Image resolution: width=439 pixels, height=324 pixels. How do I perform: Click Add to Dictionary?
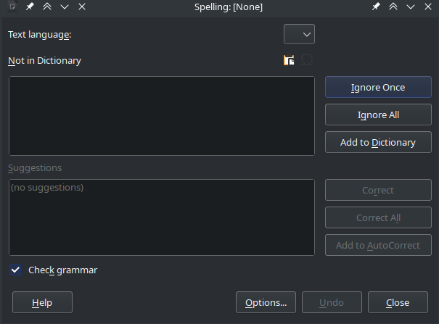coord(378,142)
